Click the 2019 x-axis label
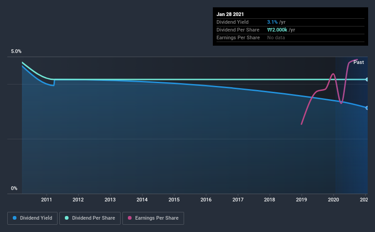The height and width of the screenshot is (232, 375). tap(301, 200)
